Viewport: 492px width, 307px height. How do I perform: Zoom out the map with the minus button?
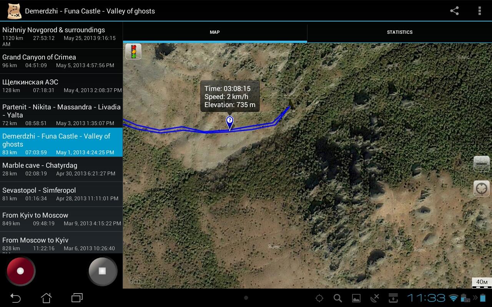[481, 164]
